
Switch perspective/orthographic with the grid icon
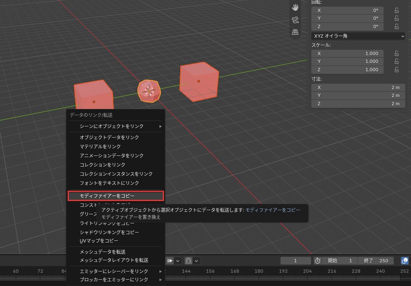tap(295, 32)
